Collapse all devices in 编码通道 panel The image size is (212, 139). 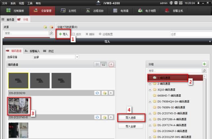[111, 64]
